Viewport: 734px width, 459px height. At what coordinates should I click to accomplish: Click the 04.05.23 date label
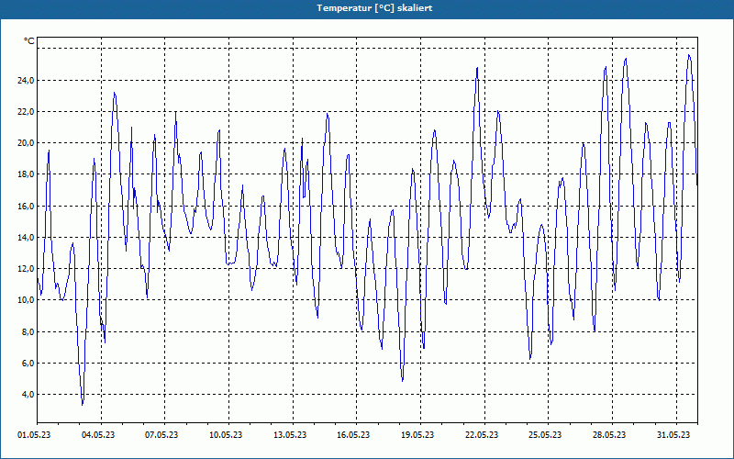click(98, 435)
